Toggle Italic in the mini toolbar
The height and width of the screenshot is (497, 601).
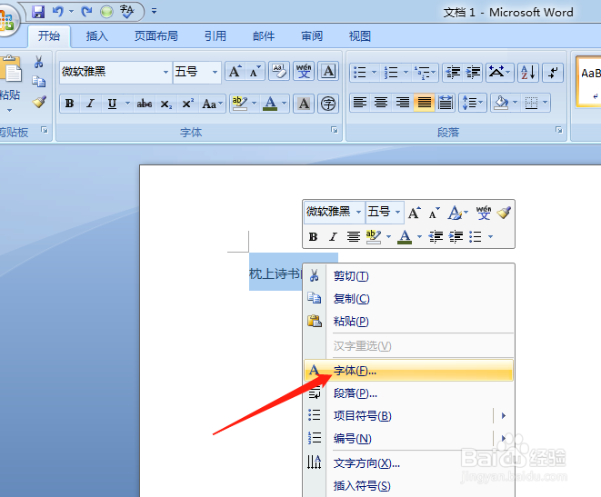333,236
